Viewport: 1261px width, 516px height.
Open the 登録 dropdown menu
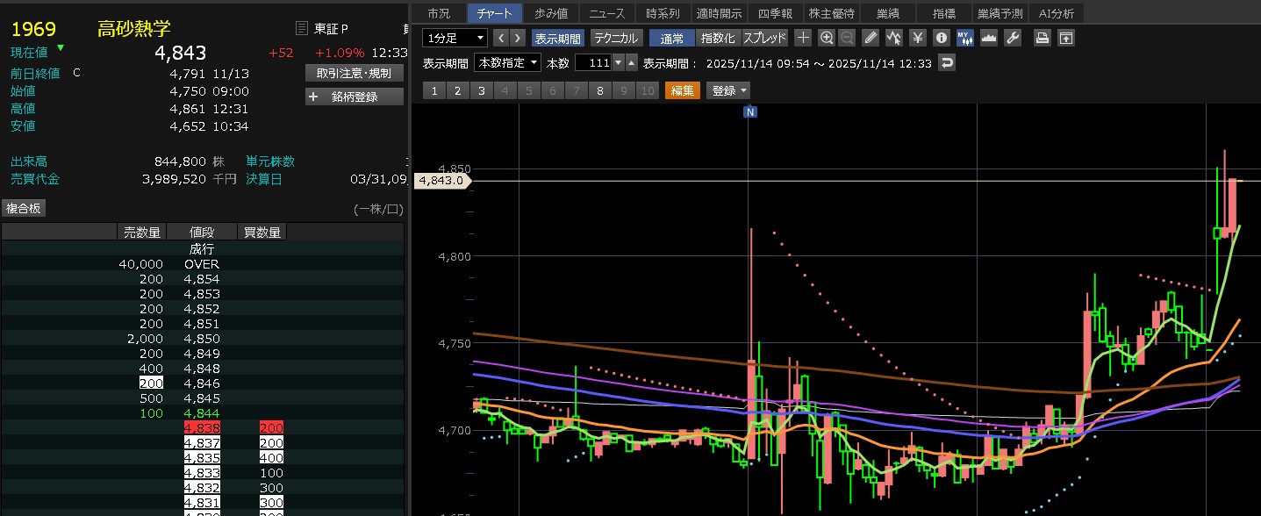point(728,90)
